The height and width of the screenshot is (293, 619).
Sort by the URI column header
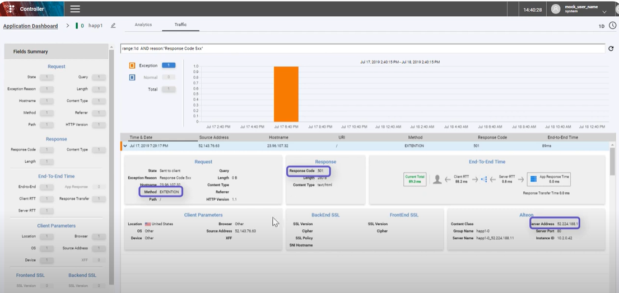pyautogui.click(x=342, y=138)
